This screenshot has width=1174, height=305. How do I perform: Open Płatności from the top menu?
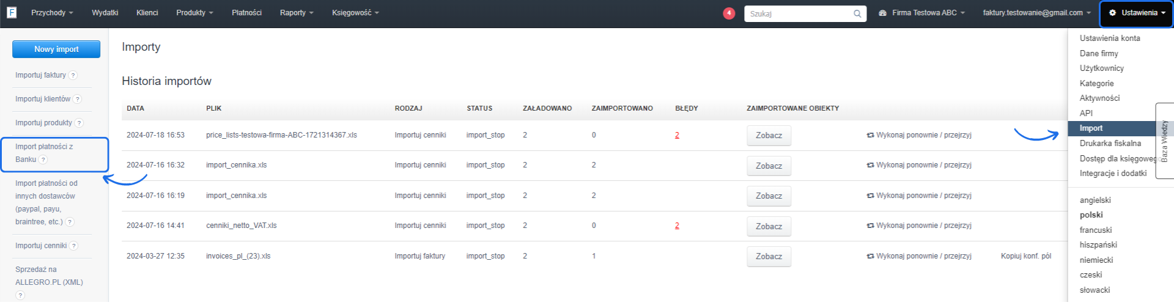(246, 13)
